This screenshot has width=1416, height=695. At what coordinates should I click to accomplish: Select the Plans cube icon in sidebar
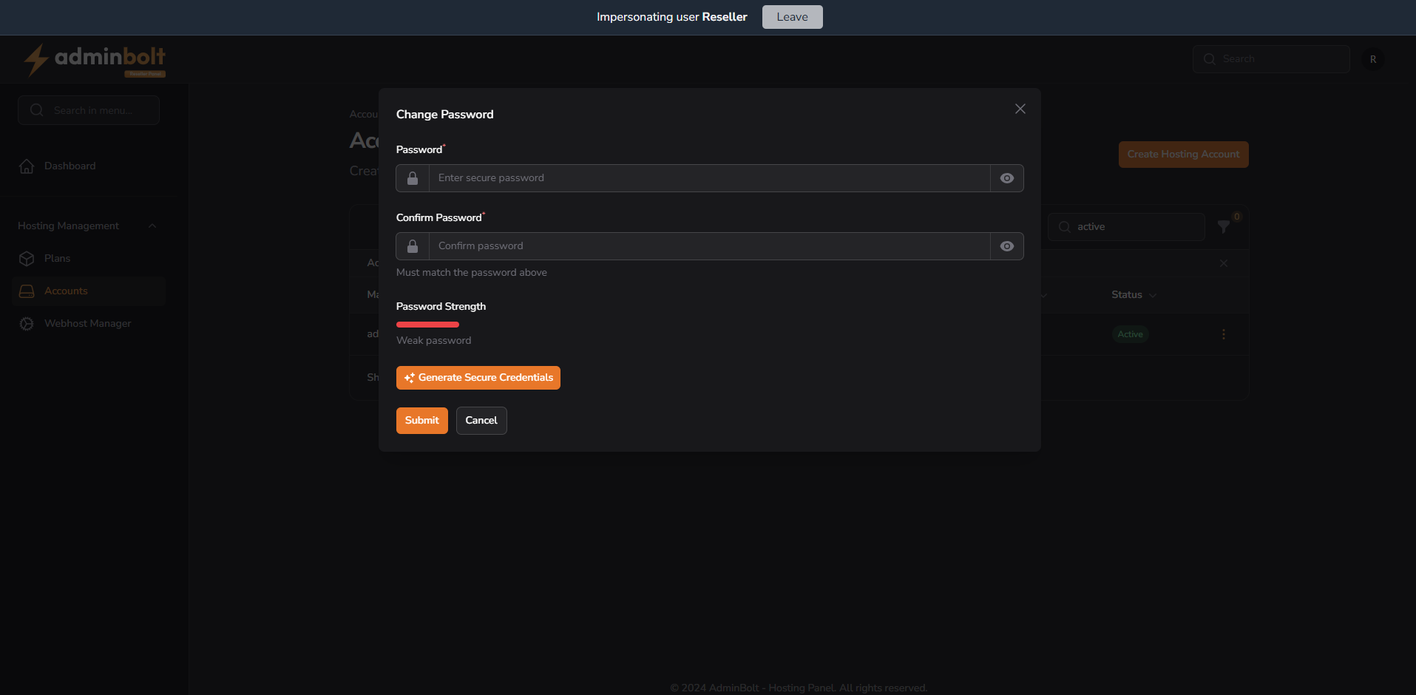(x=27, y=258)
